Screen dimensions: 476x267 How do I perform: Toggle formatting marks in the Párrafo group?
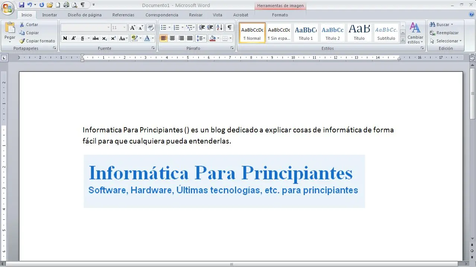pyautogui.click(x=230, y=28)
